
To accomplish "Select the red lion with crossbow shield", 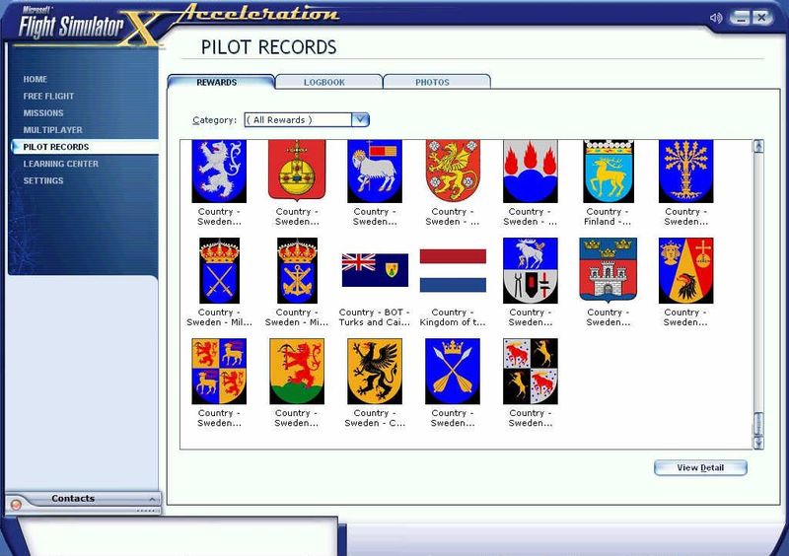I will pos(297,372).
